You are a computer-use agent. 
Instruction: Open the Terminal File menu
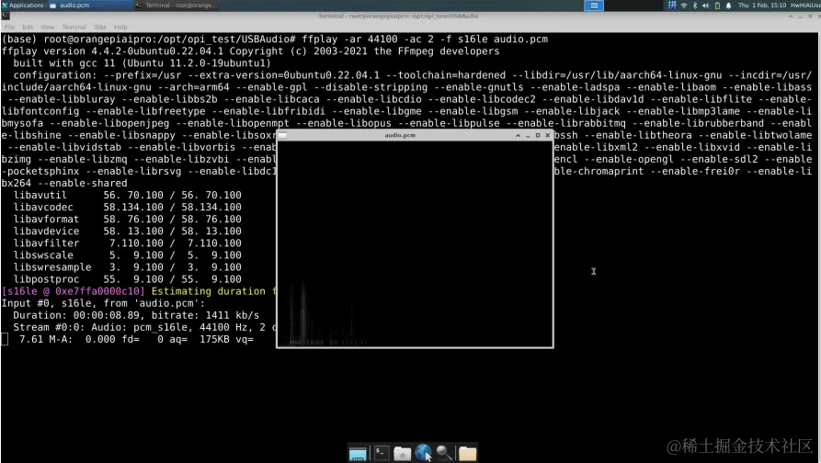(x=9, y=28)
